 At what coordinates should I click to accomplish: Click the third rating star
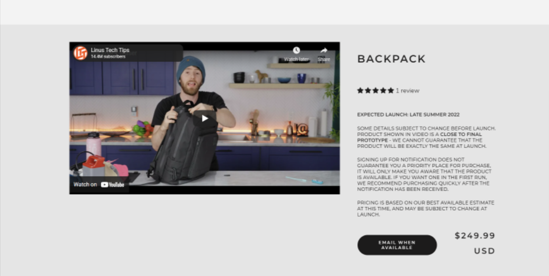pyautogui.click(x=376, y=91)
